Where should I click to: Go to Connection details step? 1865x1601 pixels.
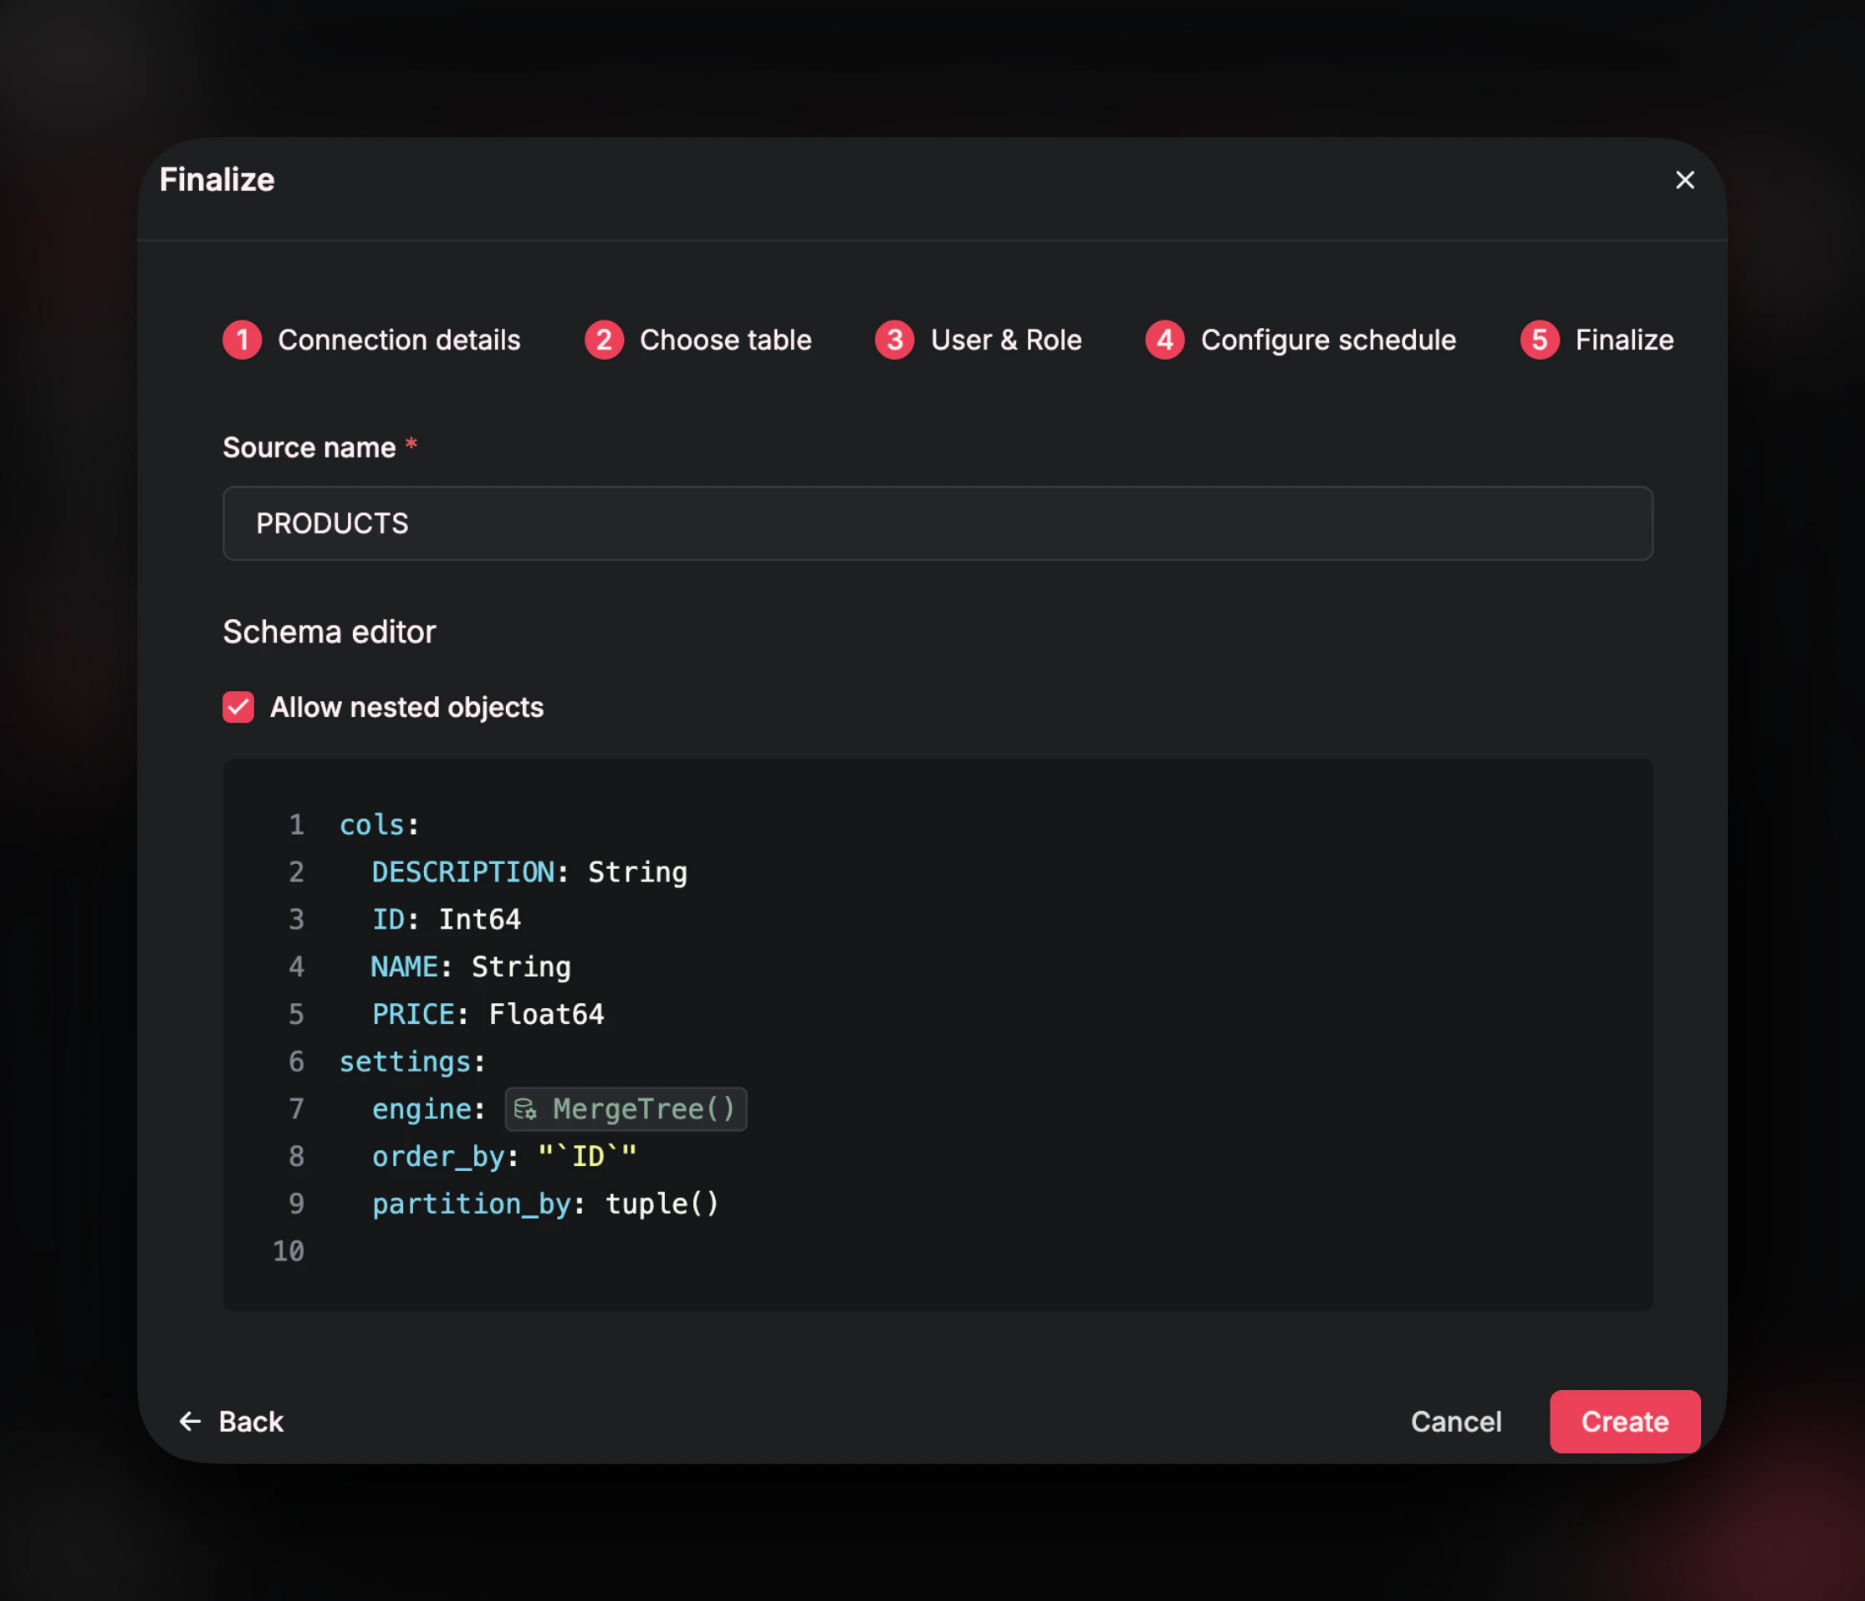coord(398,340)
